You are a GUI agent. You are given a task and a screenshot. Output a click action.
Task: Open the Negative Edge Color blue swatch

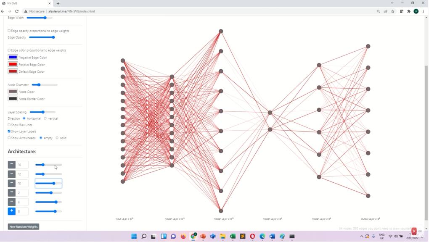pyautogui.click(x=13, y=57)
